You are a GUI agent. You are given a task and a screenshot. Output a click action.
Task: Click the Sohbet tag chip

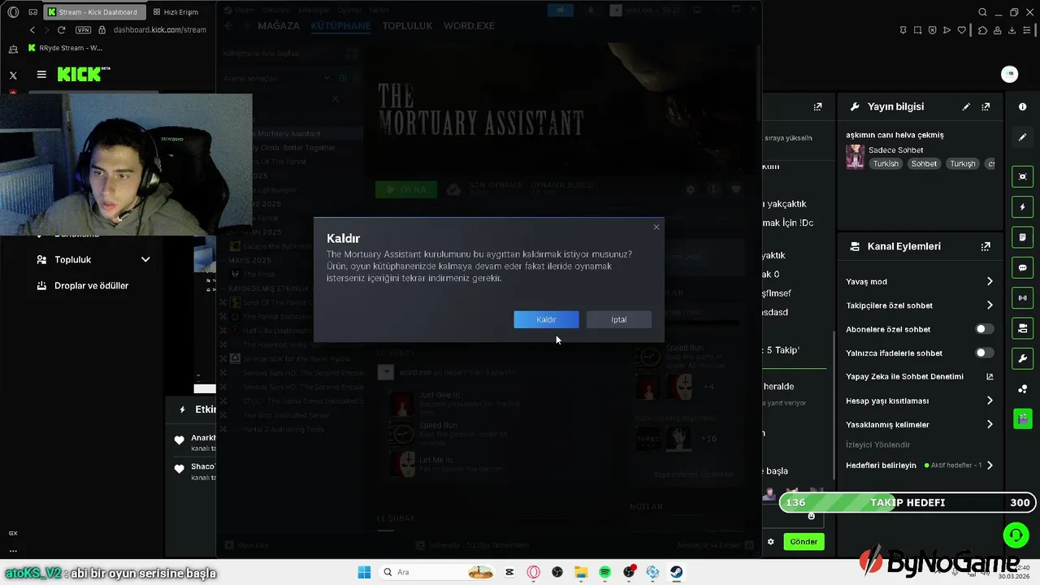(x=924, y=163)
